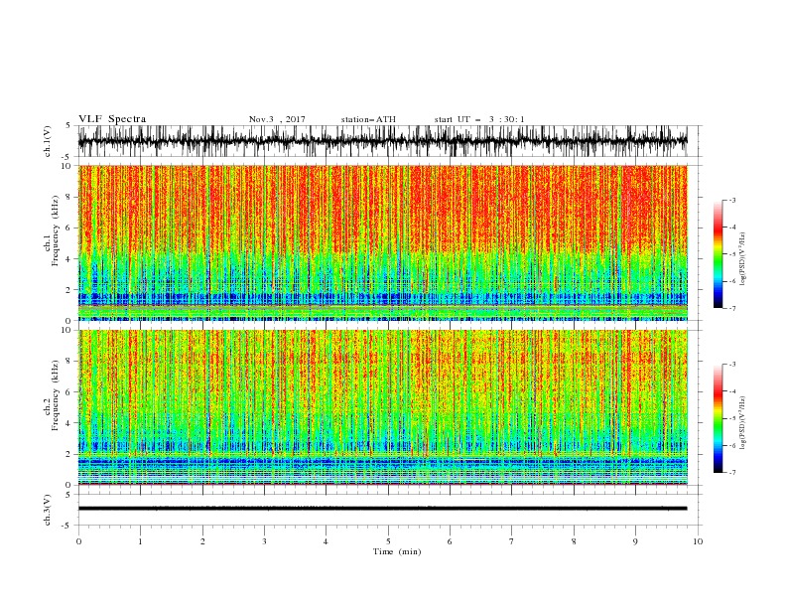786x608 pixels.
Task: Click time tick label '9' on x-axis
Action: coord(635,541)
